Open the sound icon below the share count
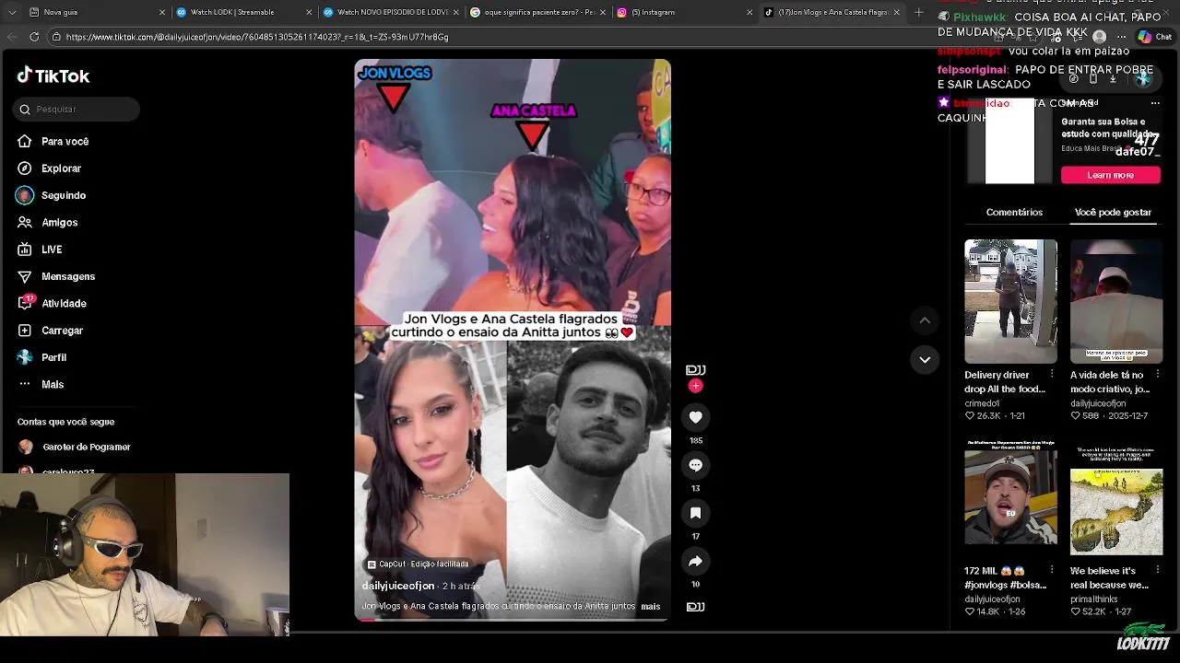Viewport: 1180px width, 663px height. coord(695,607)
